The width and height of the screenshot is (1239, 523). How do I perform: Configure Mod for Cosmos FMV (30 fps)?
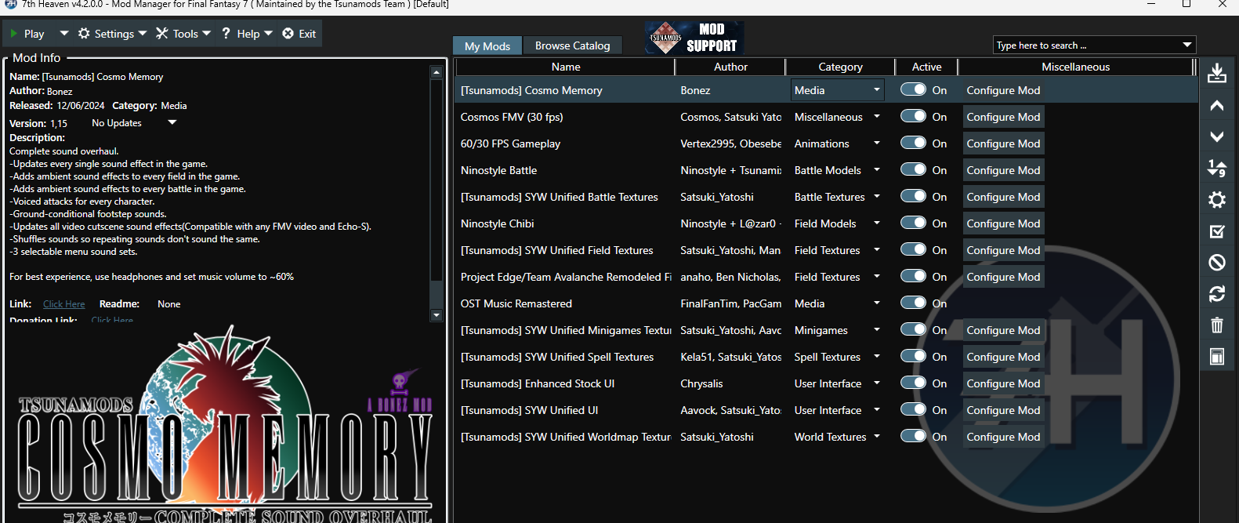pos(1003,117)
